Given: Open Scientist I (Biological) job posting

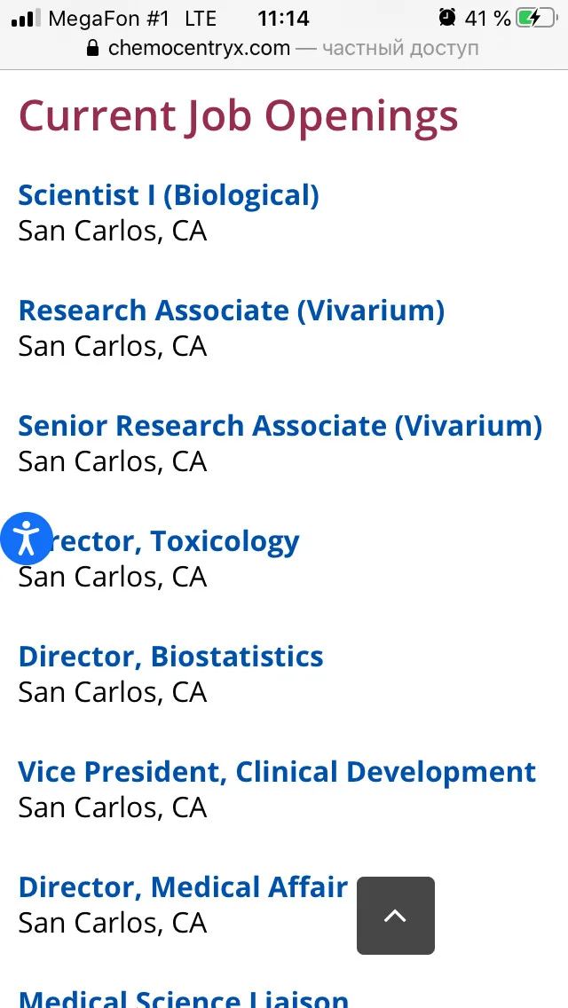Looking at the screenshot, I should (x=169, y=195).
